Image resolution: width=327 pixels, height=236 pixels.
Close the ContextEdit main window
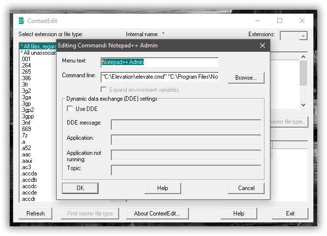click(302, 21)
